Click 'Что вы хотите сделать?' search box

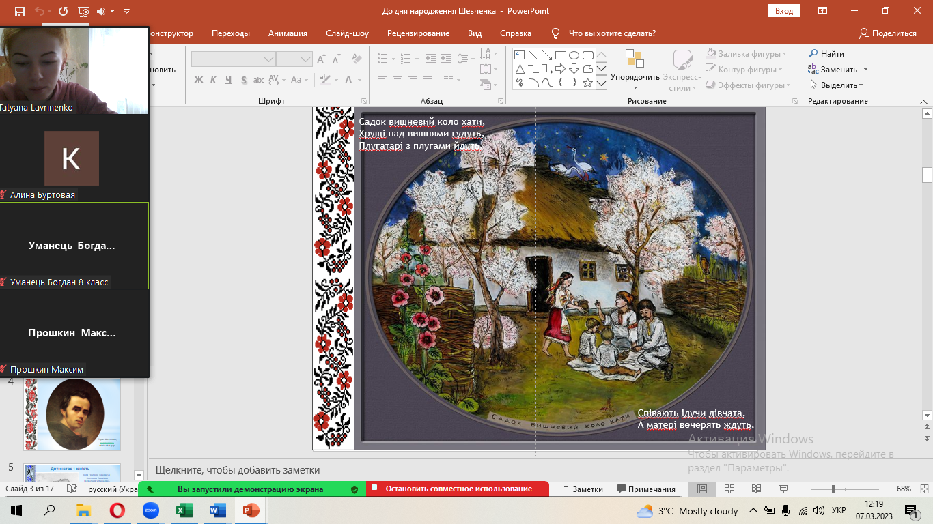click(x=604, y=33)
